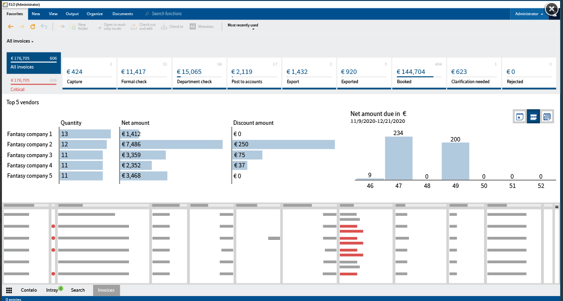Select the Booked invoice status tile
This screenshot has width=563, height=301.
click(x=420, y=74)
